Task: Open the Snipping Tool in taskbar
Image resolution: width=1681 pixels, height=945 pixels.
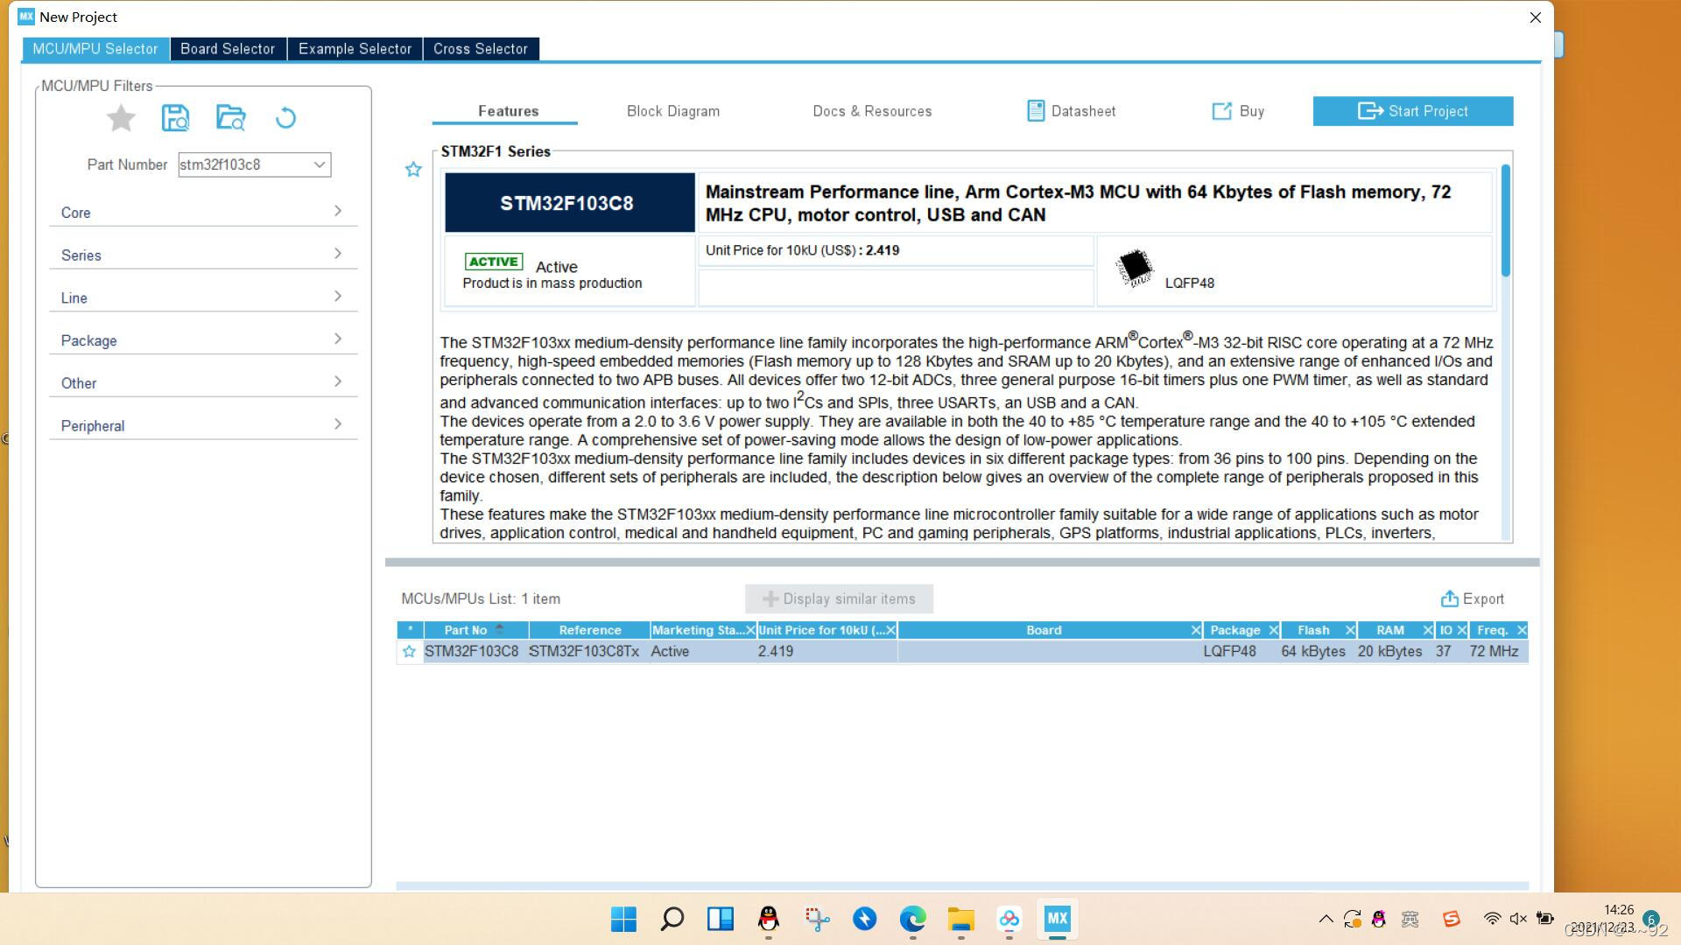Action: (817, 919)
